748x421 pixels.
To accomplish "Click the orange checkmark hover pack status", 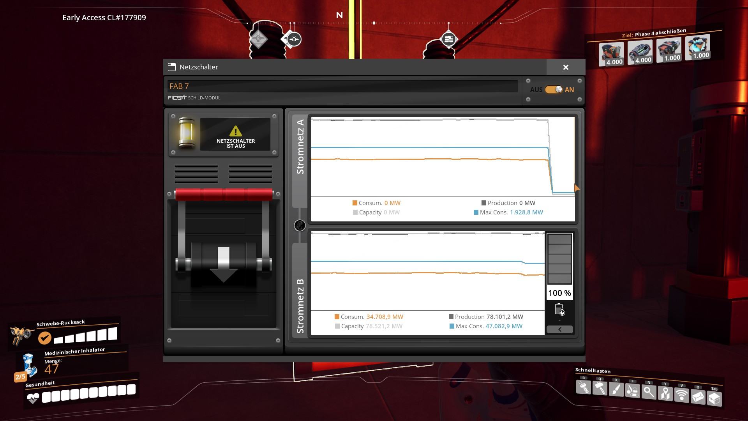I will (45, 338).
